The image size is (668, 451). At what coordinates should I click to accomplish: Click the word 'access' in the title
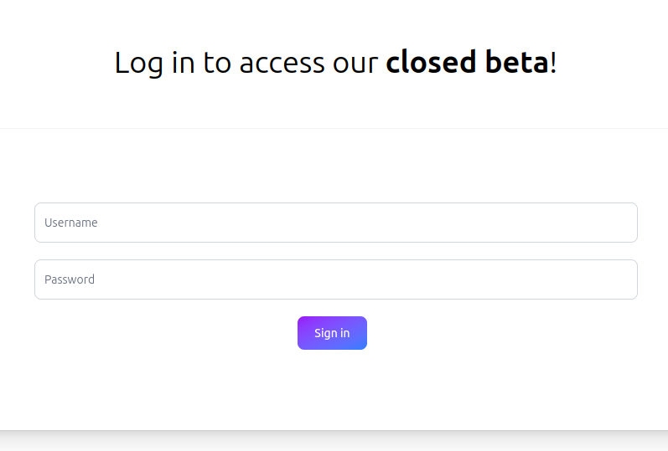281,64
